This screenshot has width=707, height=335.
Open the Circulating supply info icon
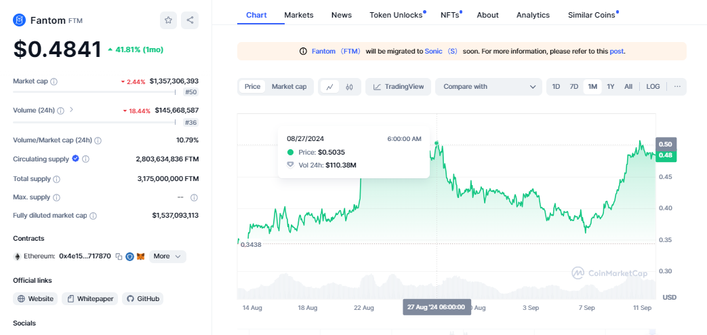(85, 159)
